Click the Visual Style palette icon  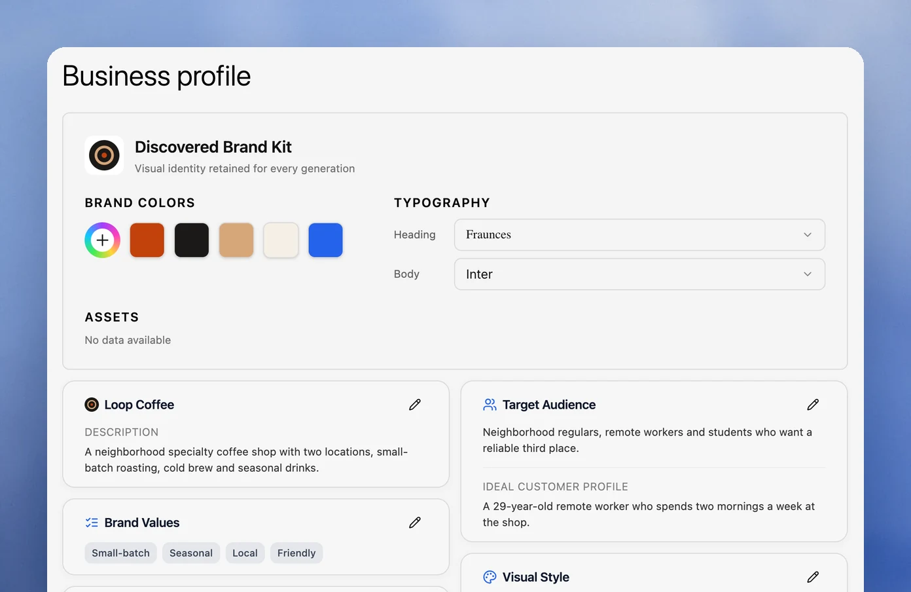(x=490, y=577)
